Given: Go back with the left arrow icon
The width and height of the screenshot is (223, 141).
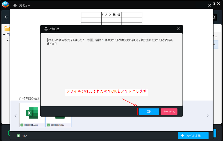Looking at the screenshot, I should click(x=6, y=17).
